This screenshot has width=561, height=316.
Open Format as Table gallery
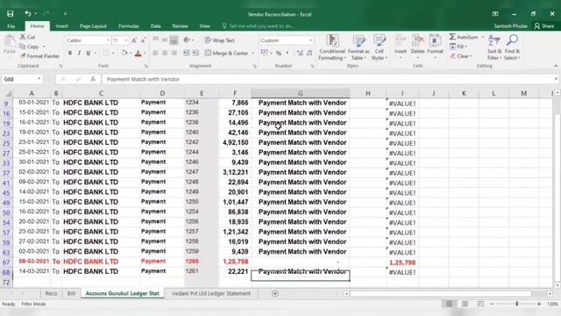click(x=359, y=47)
